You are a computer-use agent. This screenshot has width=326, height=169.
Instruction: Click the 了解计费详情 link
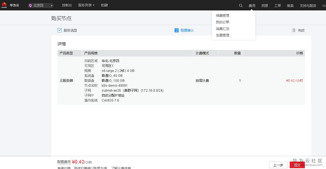pos(121,168)
